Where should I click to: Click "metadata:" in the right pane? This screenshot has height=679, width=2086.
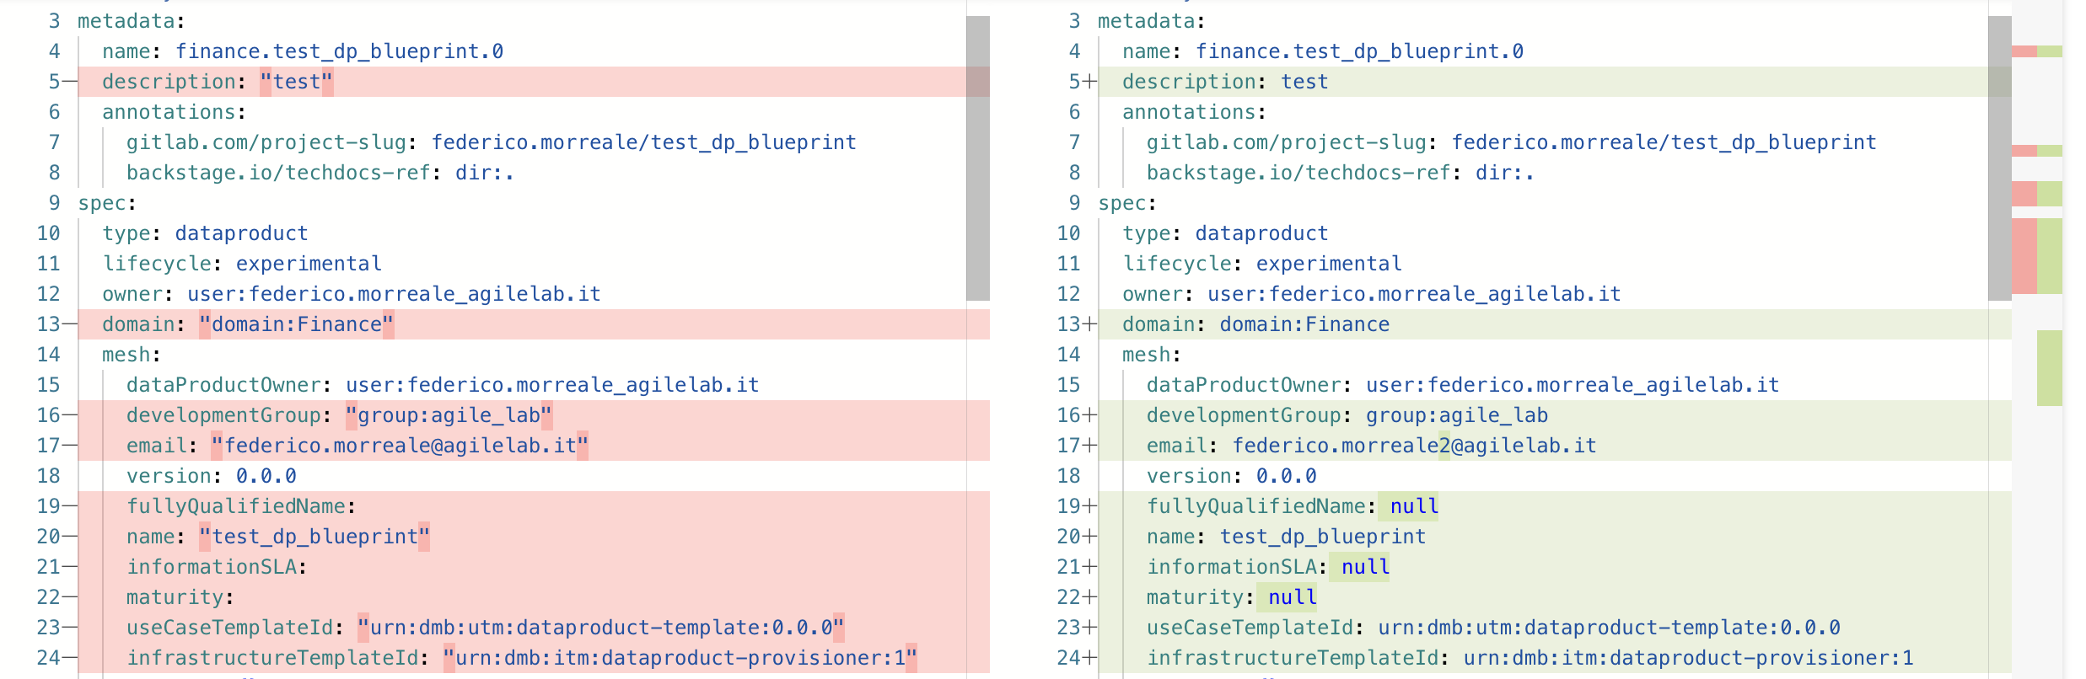[x=1152, y=21]
